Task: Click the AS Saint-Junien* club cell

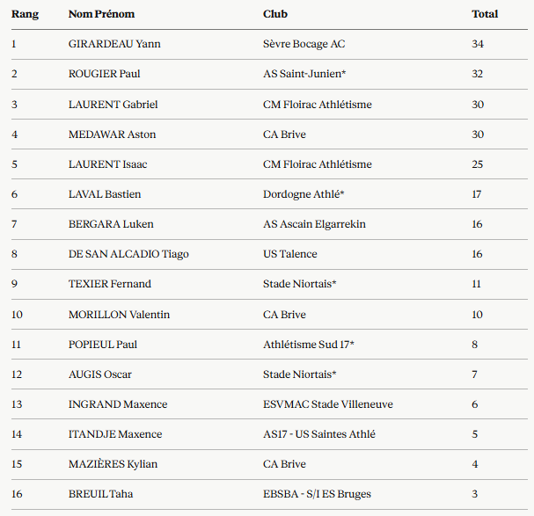Action: pyautogui.click(x=304, y=74)
